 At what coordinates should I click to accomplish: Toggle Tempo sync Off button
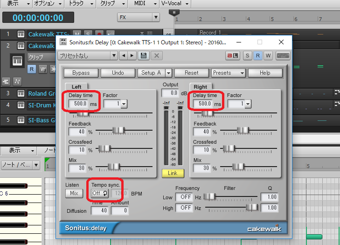coord(100,193)
